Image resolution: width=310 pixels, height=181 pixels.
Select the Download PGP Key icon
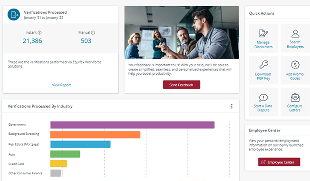click(263, 65)
